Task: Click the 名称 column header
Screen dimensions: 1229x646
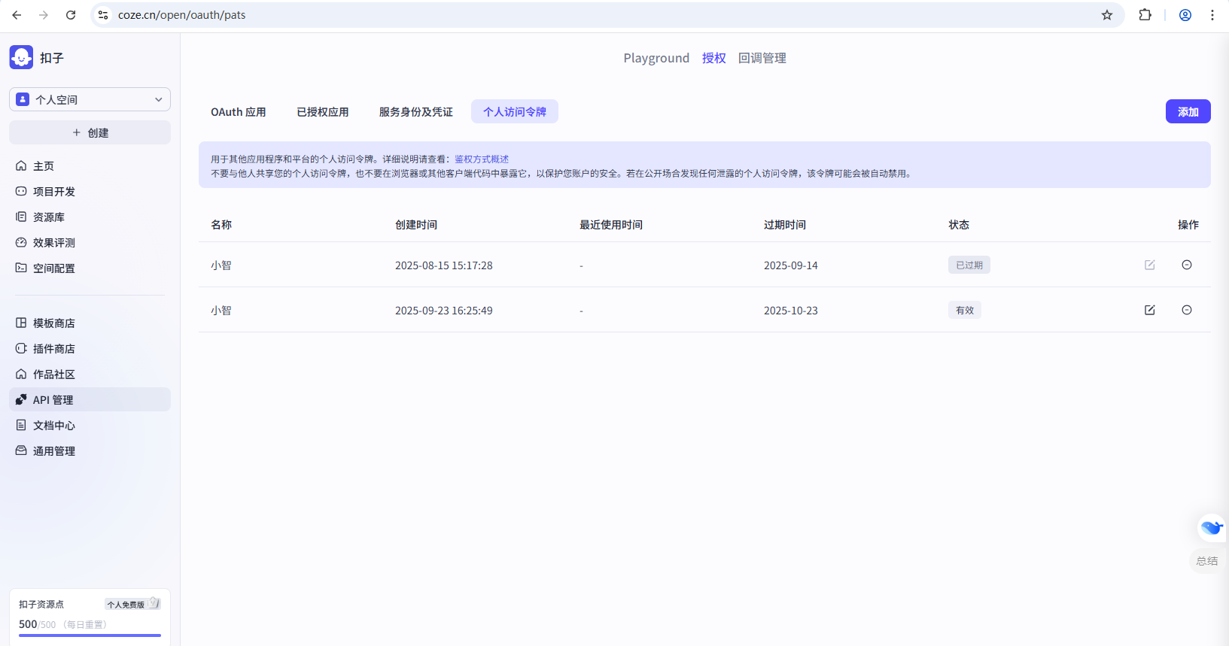Action: pos(221,225)
